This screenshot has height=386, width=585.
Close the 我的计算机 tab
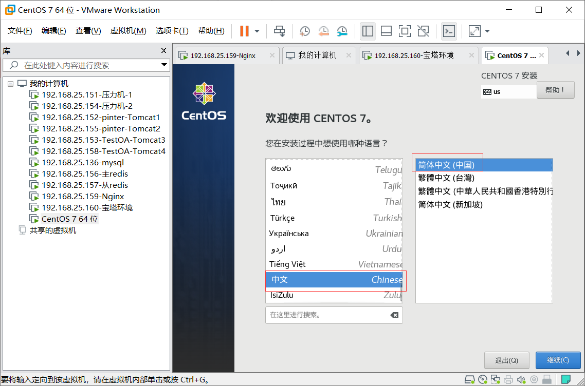(349, 55)
